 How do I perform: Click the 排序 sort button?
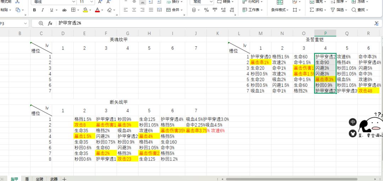pyautogui.click(x=339, y=2)
